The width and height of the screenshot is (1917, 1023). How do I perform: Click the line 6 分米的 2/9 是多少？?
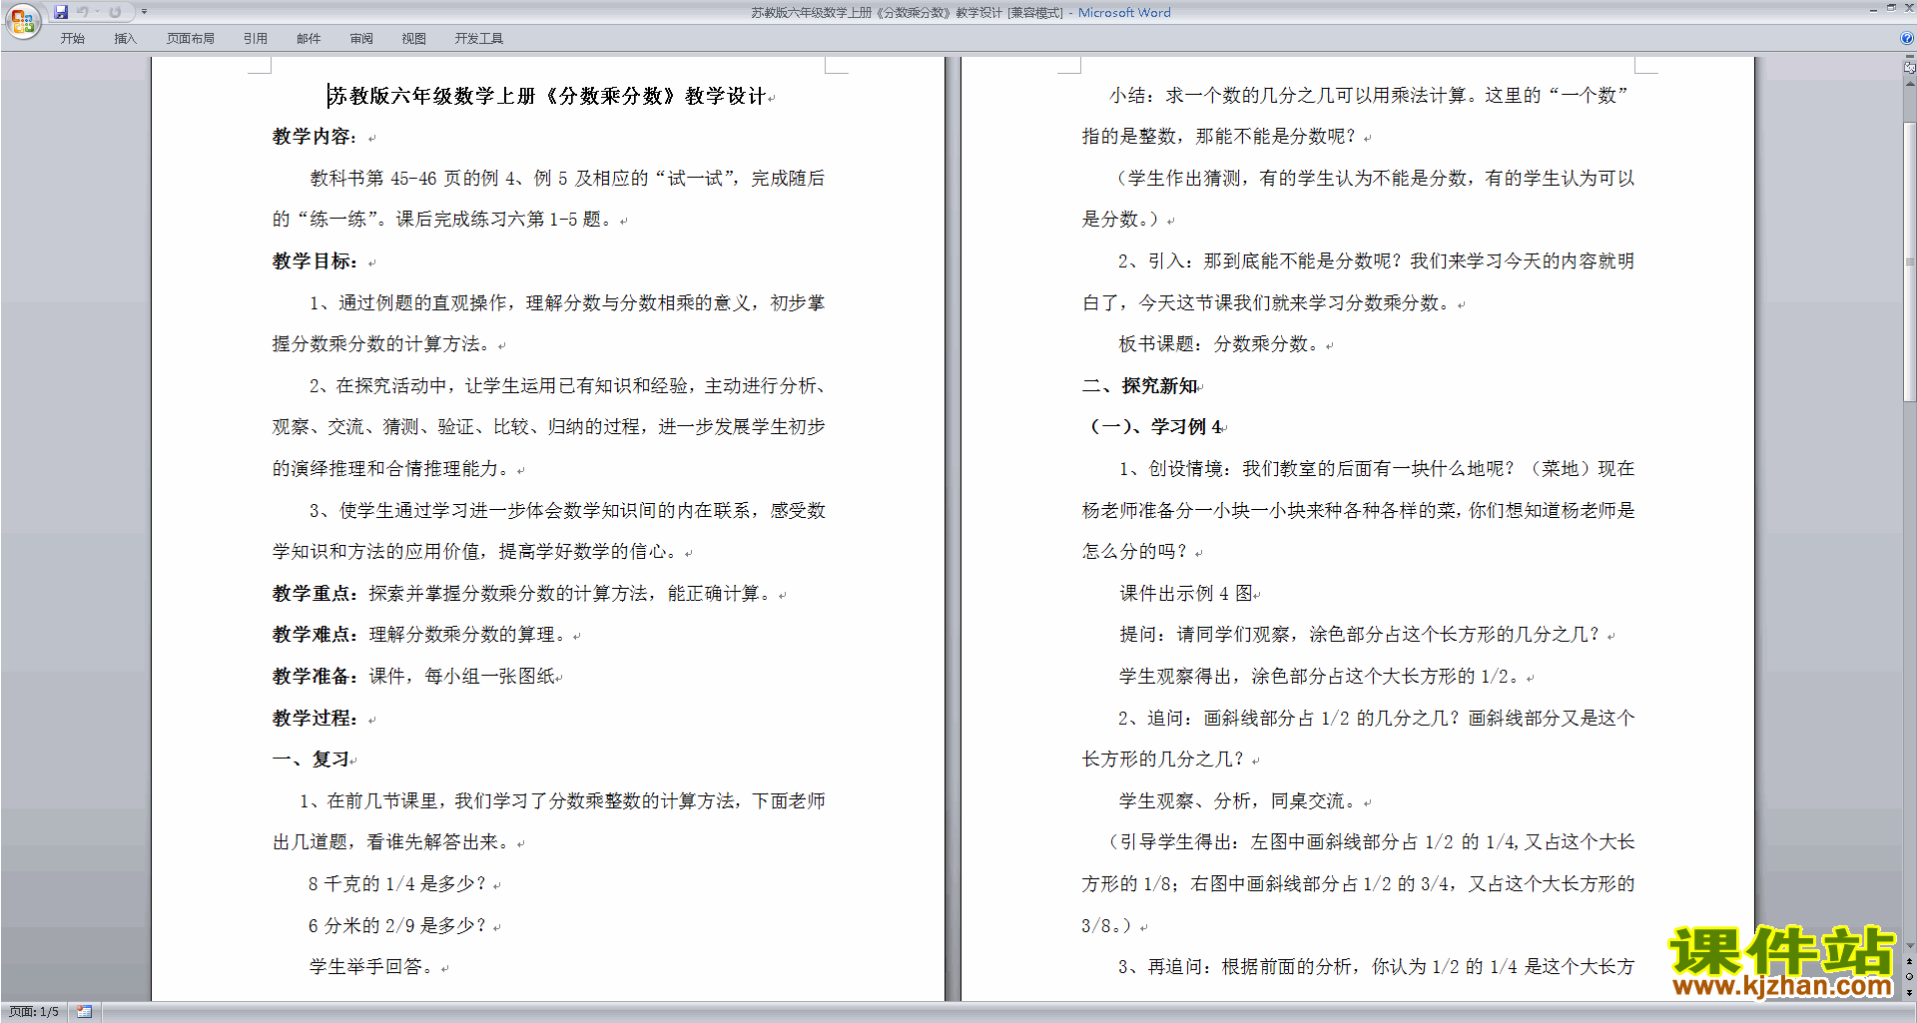(x=397, y=926)
